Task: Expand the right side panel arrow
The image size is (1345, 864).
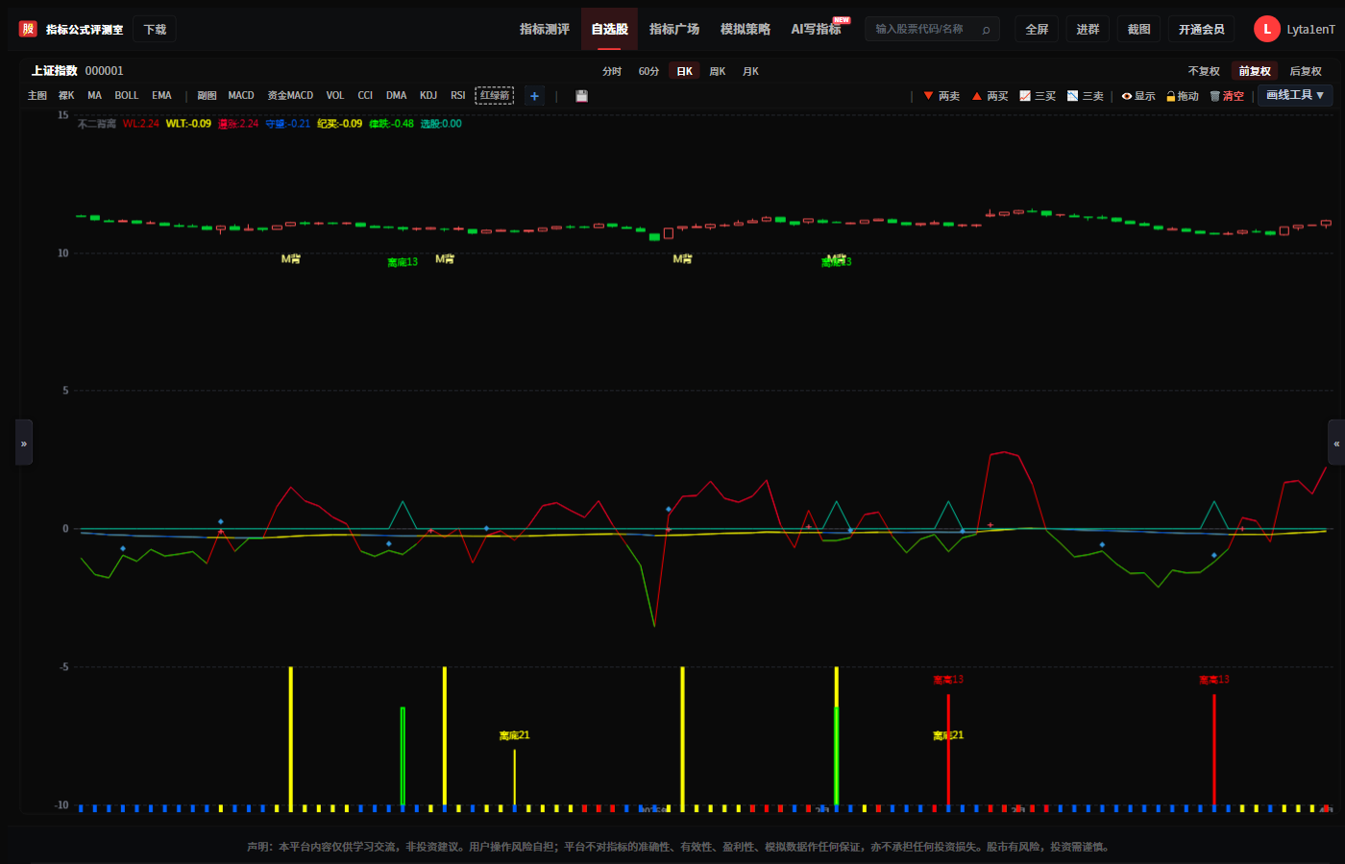Action: (x=1336, y=443)
